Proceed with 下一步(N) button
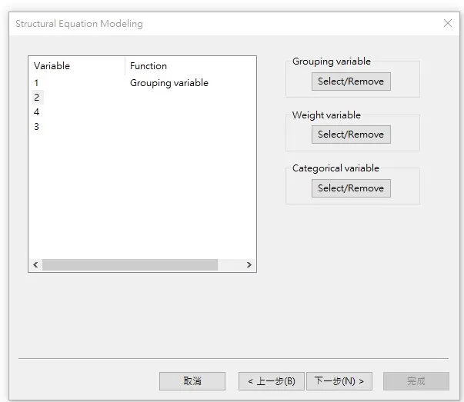464x402 pixels. (339, 381)
